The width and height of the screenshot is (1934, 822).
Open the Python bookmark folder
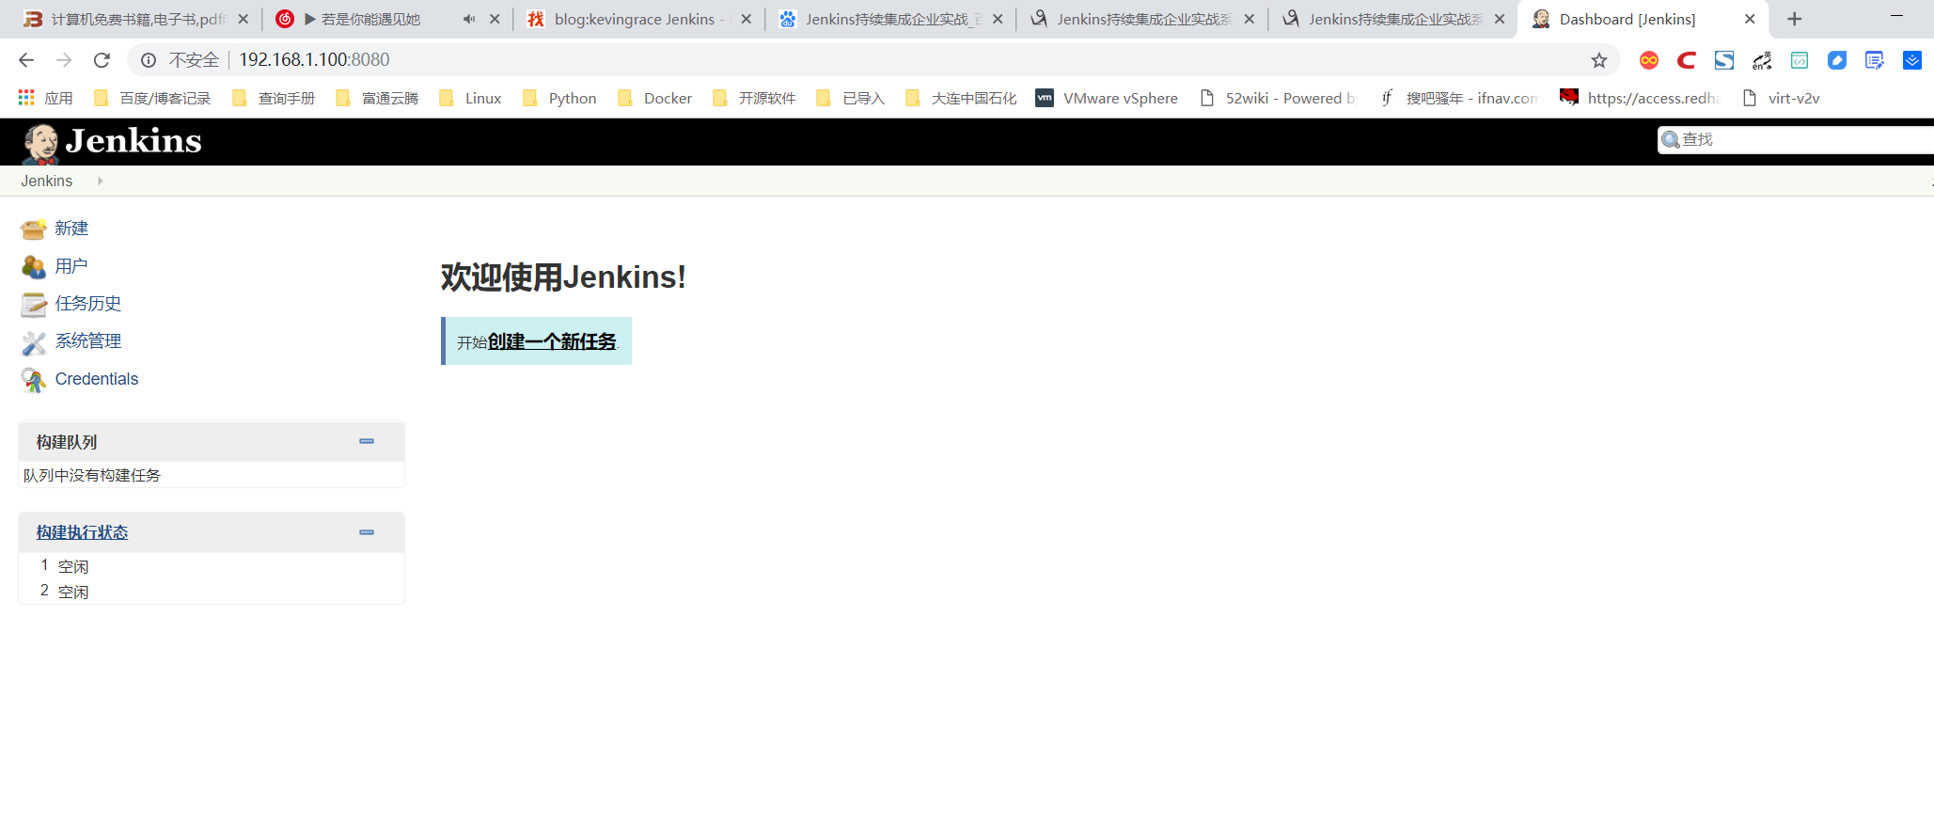point(559,98)
